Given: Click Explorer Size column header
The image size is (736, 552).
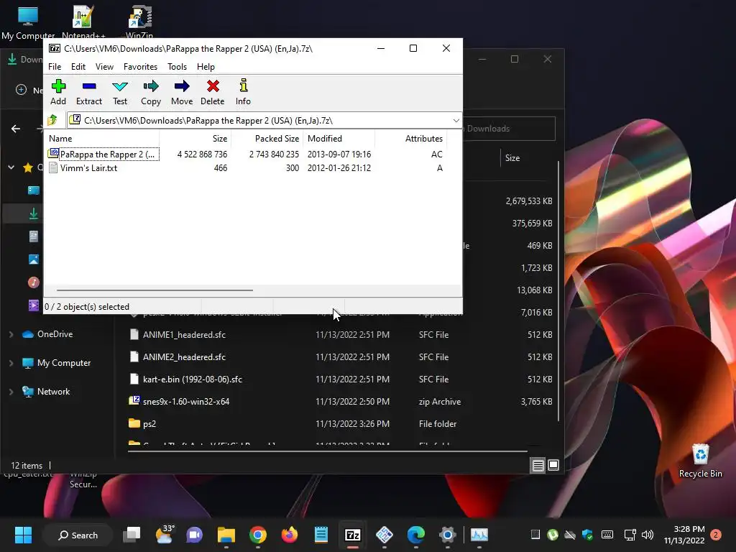Looking at the screenshot, I should point(512,158).
